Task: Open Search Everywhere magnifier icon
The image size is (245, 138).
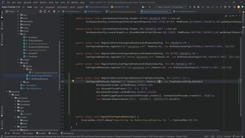Action: (x=234, y=7)
